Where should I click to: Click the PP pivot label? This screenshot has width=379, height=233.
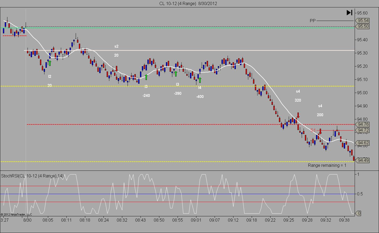click(x=313, y=21)
